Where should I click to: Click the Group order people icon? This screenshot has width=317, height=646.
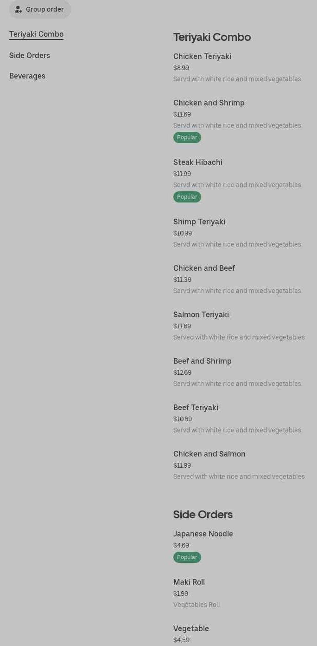(x=19, y=9)
